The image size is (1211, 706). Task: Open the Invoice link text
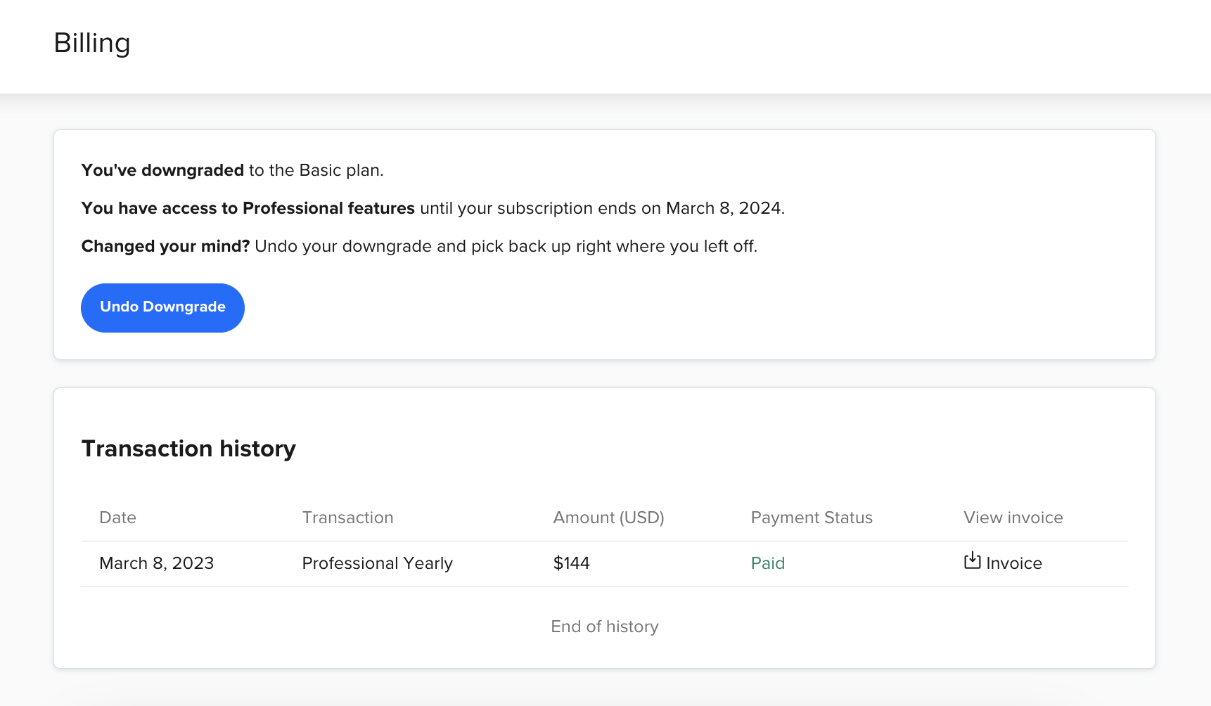click(x=1013, y=563)
